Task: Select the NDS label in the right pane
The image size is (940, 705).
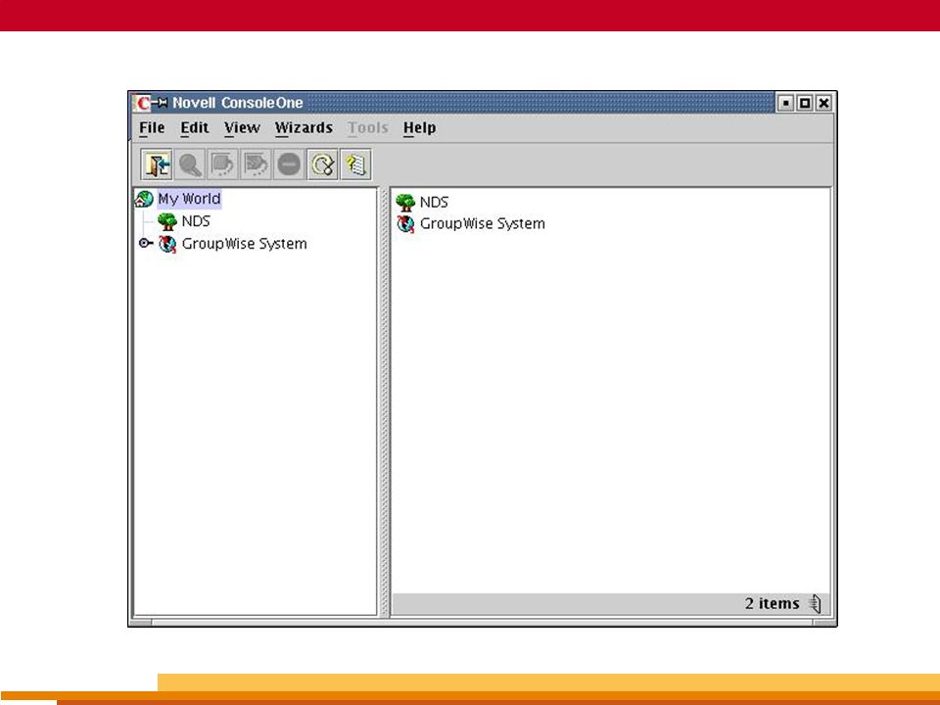Action: (x=434, y=202)
